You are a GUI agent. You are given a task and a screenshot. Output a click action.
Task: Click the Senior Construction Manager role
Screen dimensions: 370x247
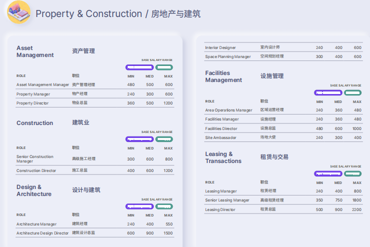(35, 159)
